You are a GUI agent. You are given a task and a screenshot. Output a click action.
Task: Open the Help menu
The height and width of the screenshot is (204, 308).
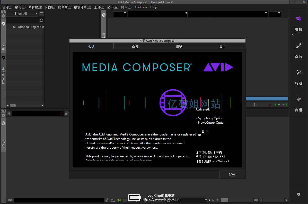click(154, 7)
